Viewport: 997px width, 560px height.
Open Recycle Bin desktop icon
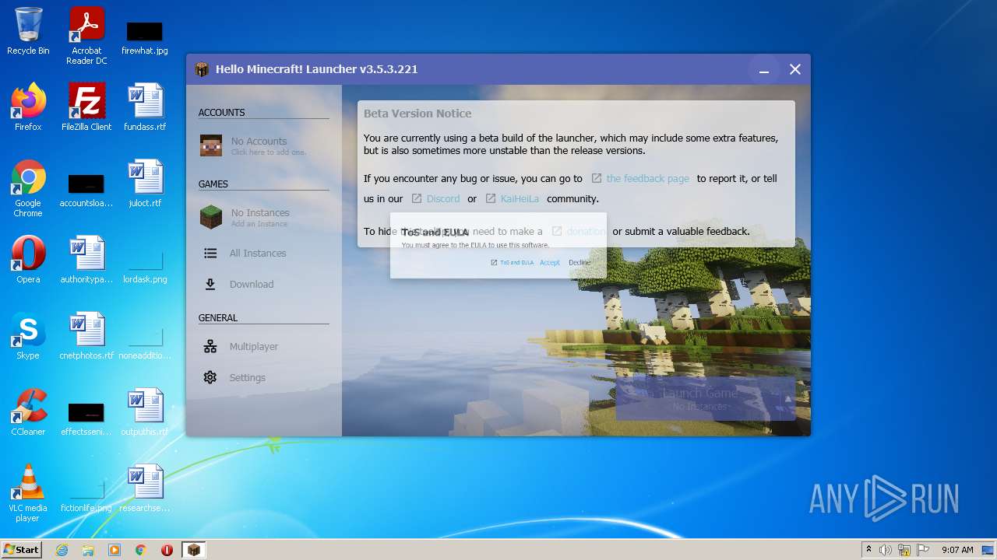pyautogui.click(x=28, y=31)
